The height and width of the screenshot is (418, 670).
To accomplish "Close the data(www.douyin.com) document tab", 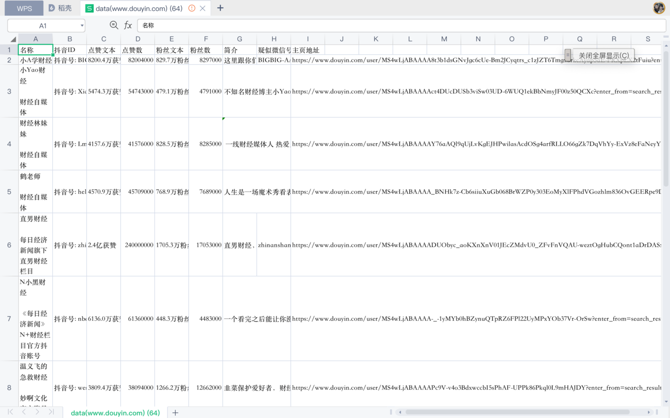I will coord(203,8).
